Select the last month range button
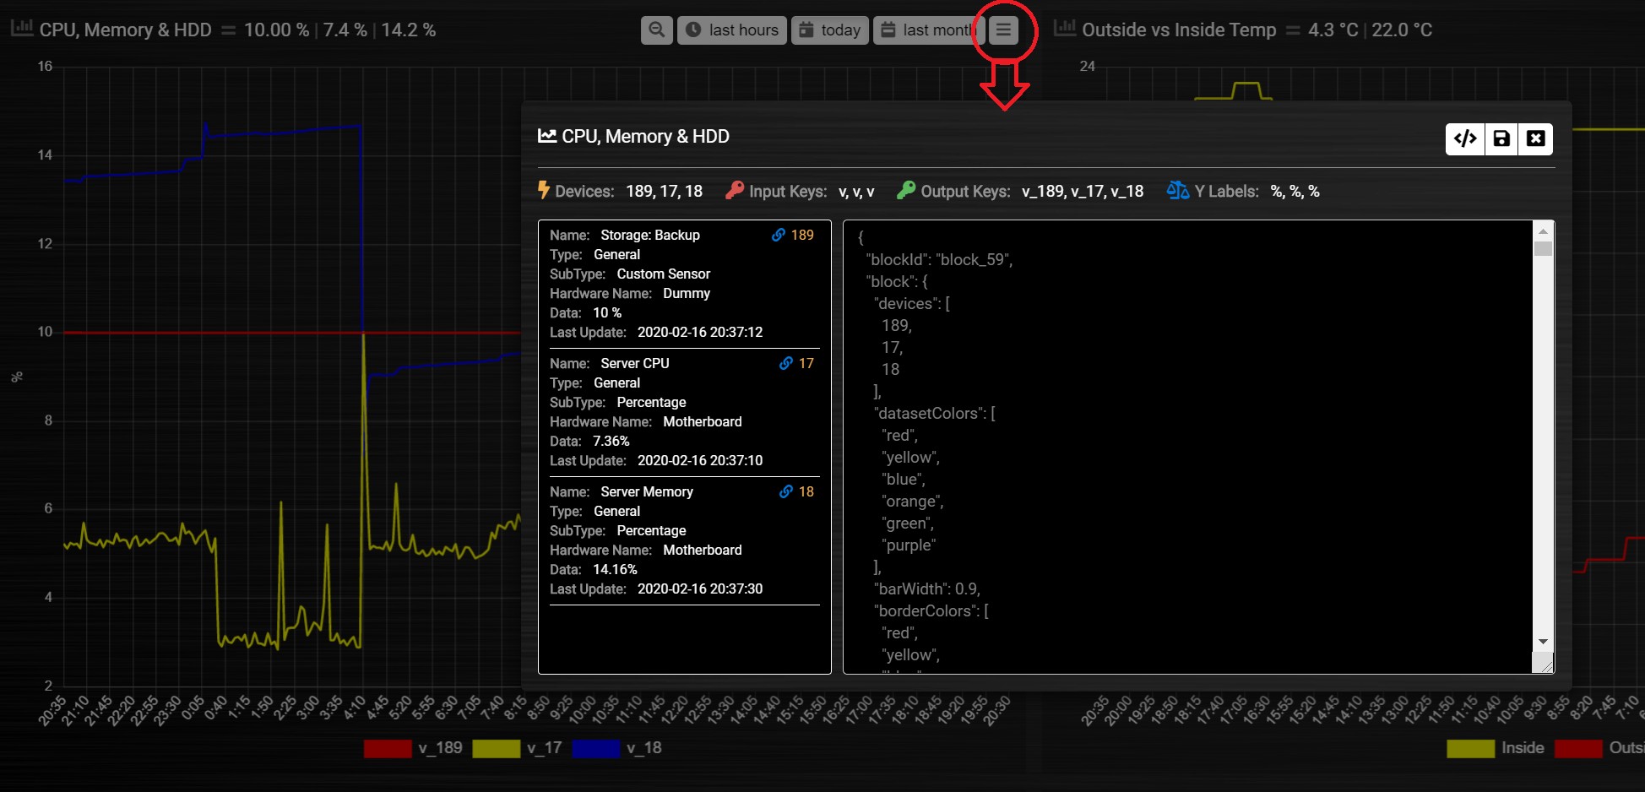The height and width of the screenshot is (792, 1645). (x=926, y=30)
